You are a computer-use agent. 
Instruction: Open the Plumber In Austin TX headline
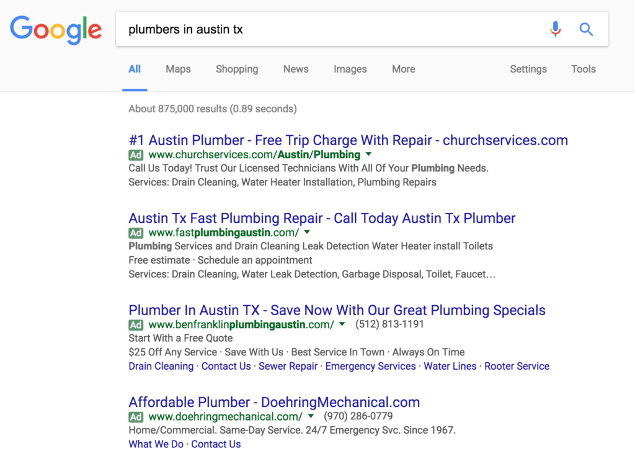[x=337, y=310]
